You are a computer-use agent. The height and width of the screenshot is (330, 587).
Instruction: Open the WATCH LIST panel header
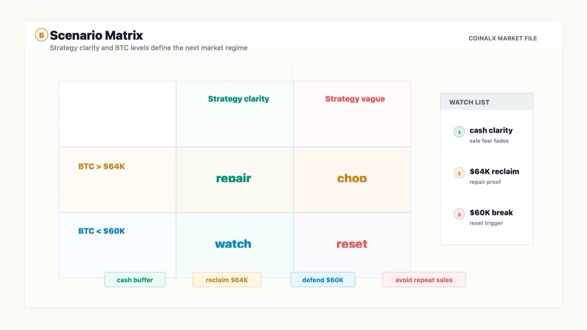487,102
